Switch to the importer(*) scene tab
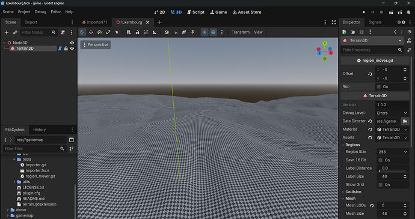This screenshot has width=415, height=219. pyautogui.click(x=94, y=22)
